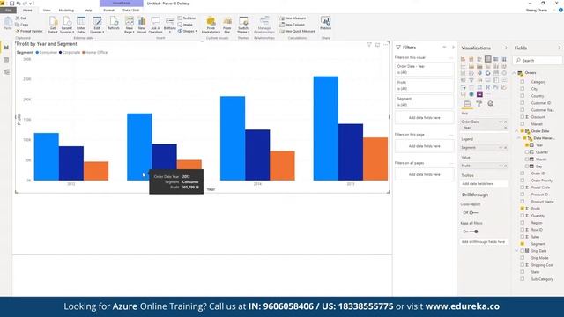This screenshot has height=317, width=564.
Task: Switch to Report view in left sidebar
Action: 6,48
